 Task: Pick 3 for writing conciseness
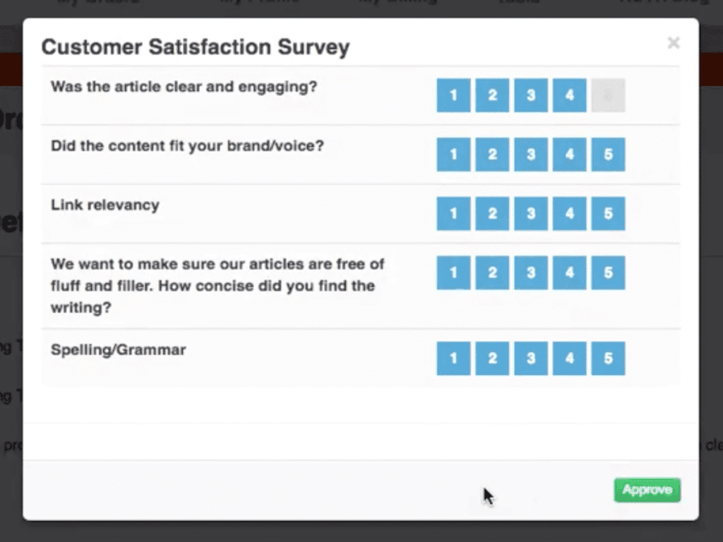click(x=531, y=272)
